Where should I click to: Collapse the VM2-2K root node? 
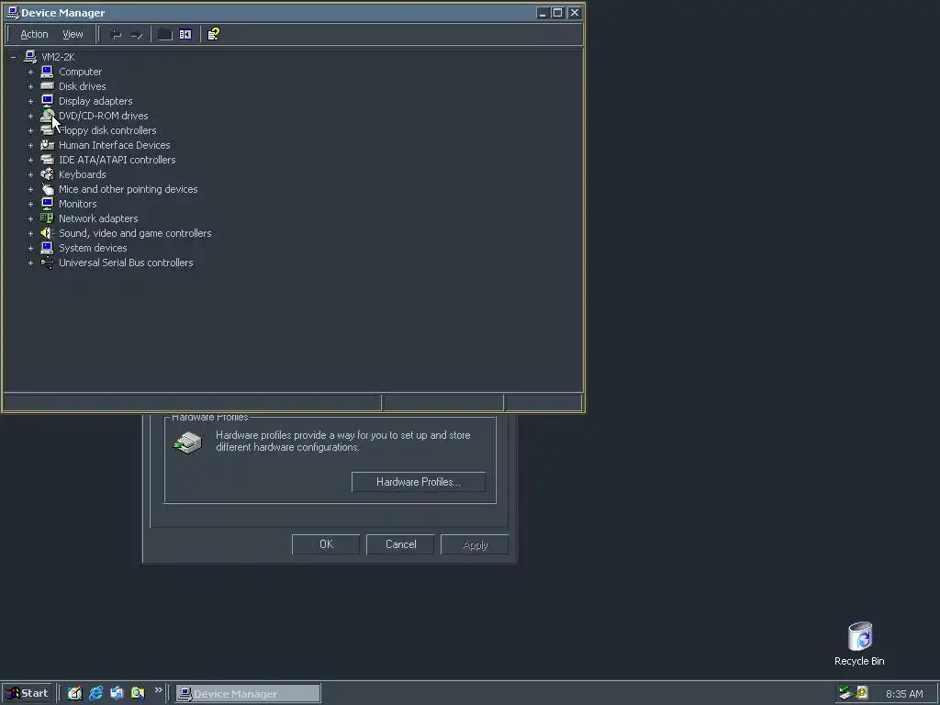tap(13, 57)
